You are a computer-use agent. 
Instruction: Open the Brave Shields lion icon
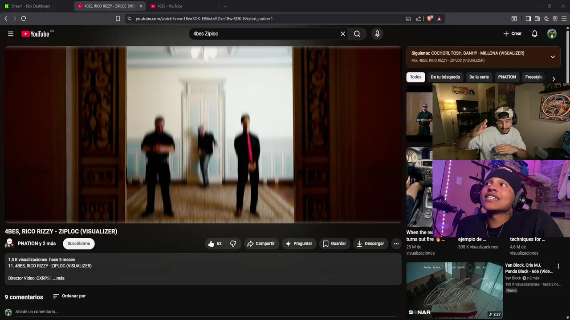[429, 19]
